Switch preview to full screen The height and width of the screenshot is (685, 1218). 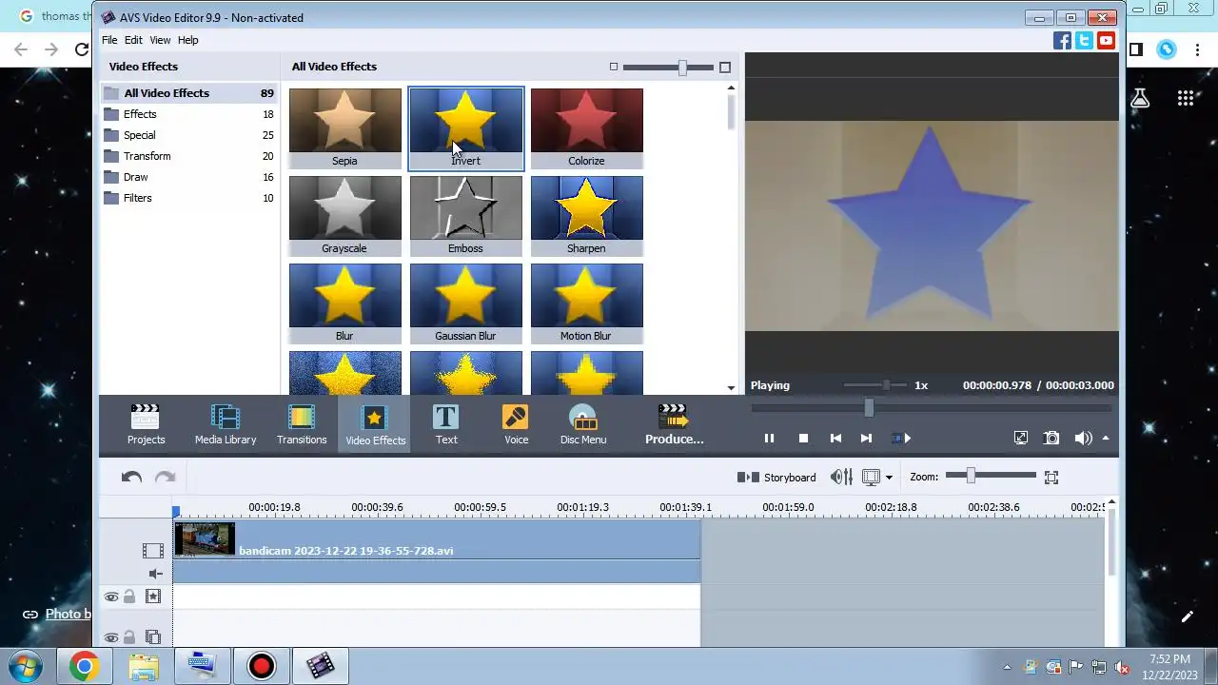coord(1021,438)
